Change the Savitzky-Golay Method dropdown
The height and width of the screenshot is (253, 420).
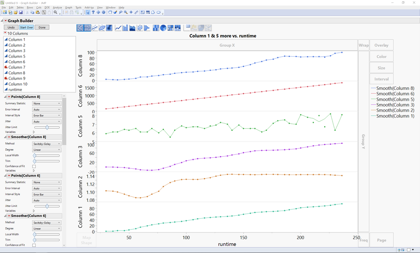pos(46,143)
